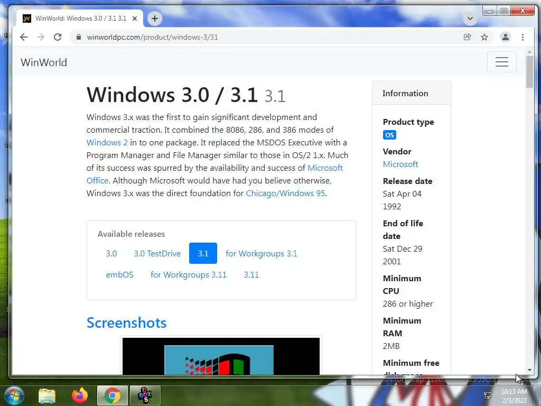Select the WinWorld: Windows 3.0 / 3.1 tab
Viewport: 541px width, 406px height.
tap(80, 19)
